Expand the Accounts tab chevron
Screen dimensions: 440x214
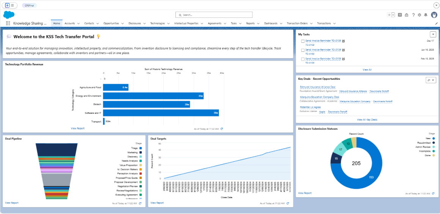point(78,23)
